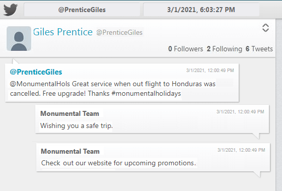The width and height of the screenshot is (282, 191).
Task: Click the first Monumental Team sender name
Action: tap(69, 113)
